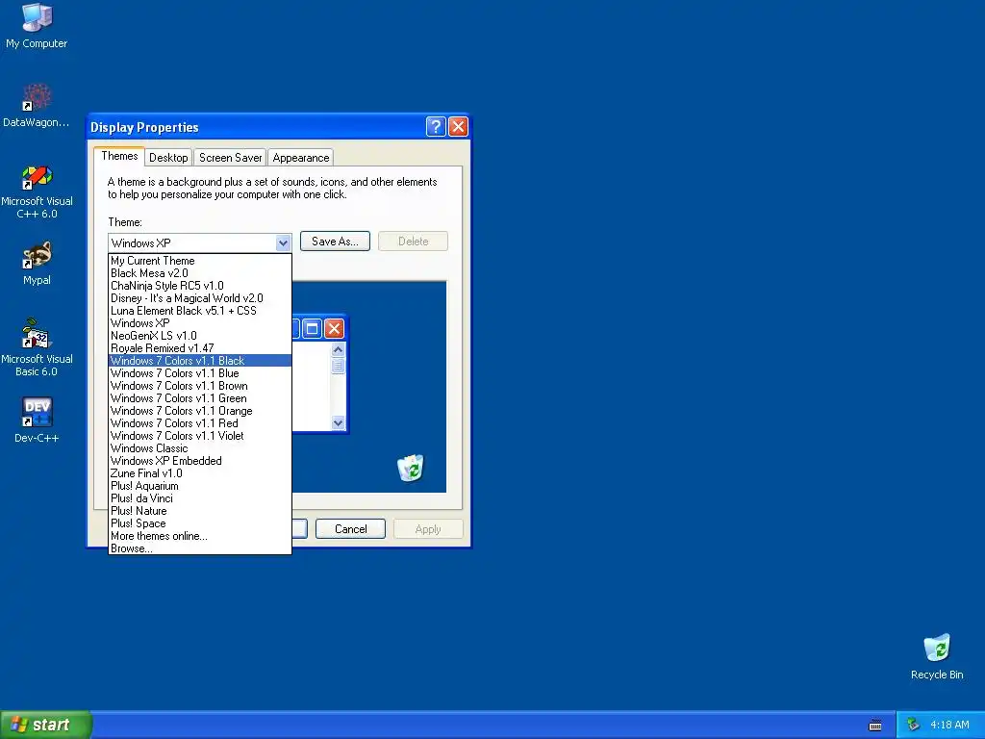Image resolution: width=985 pixels, height=739 pixels.
Task: Select Royale Remixed v1.47 theme
Action: (200, 348)
